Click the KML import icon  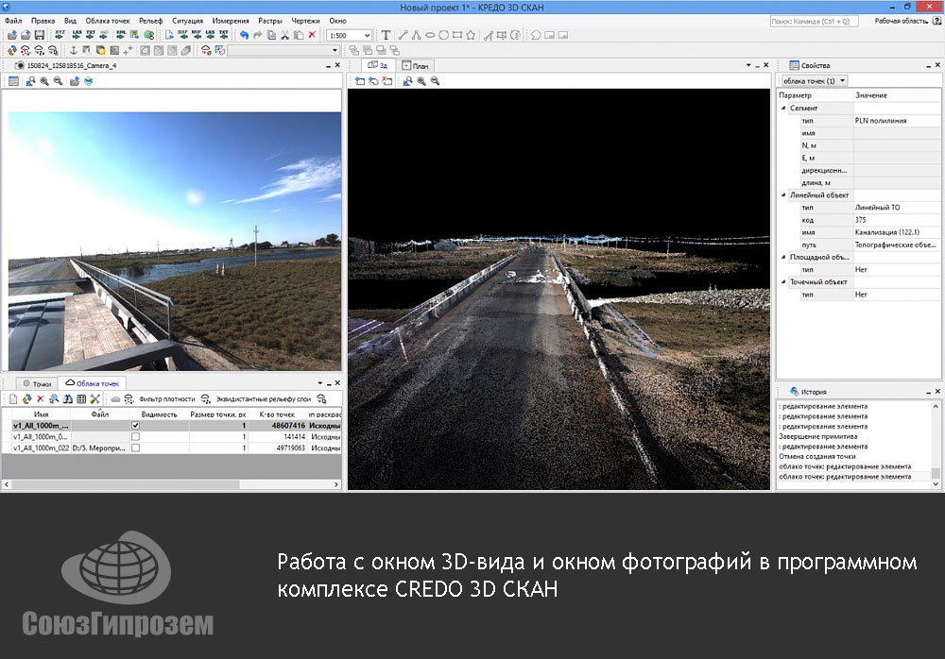[x=121, y=35]
